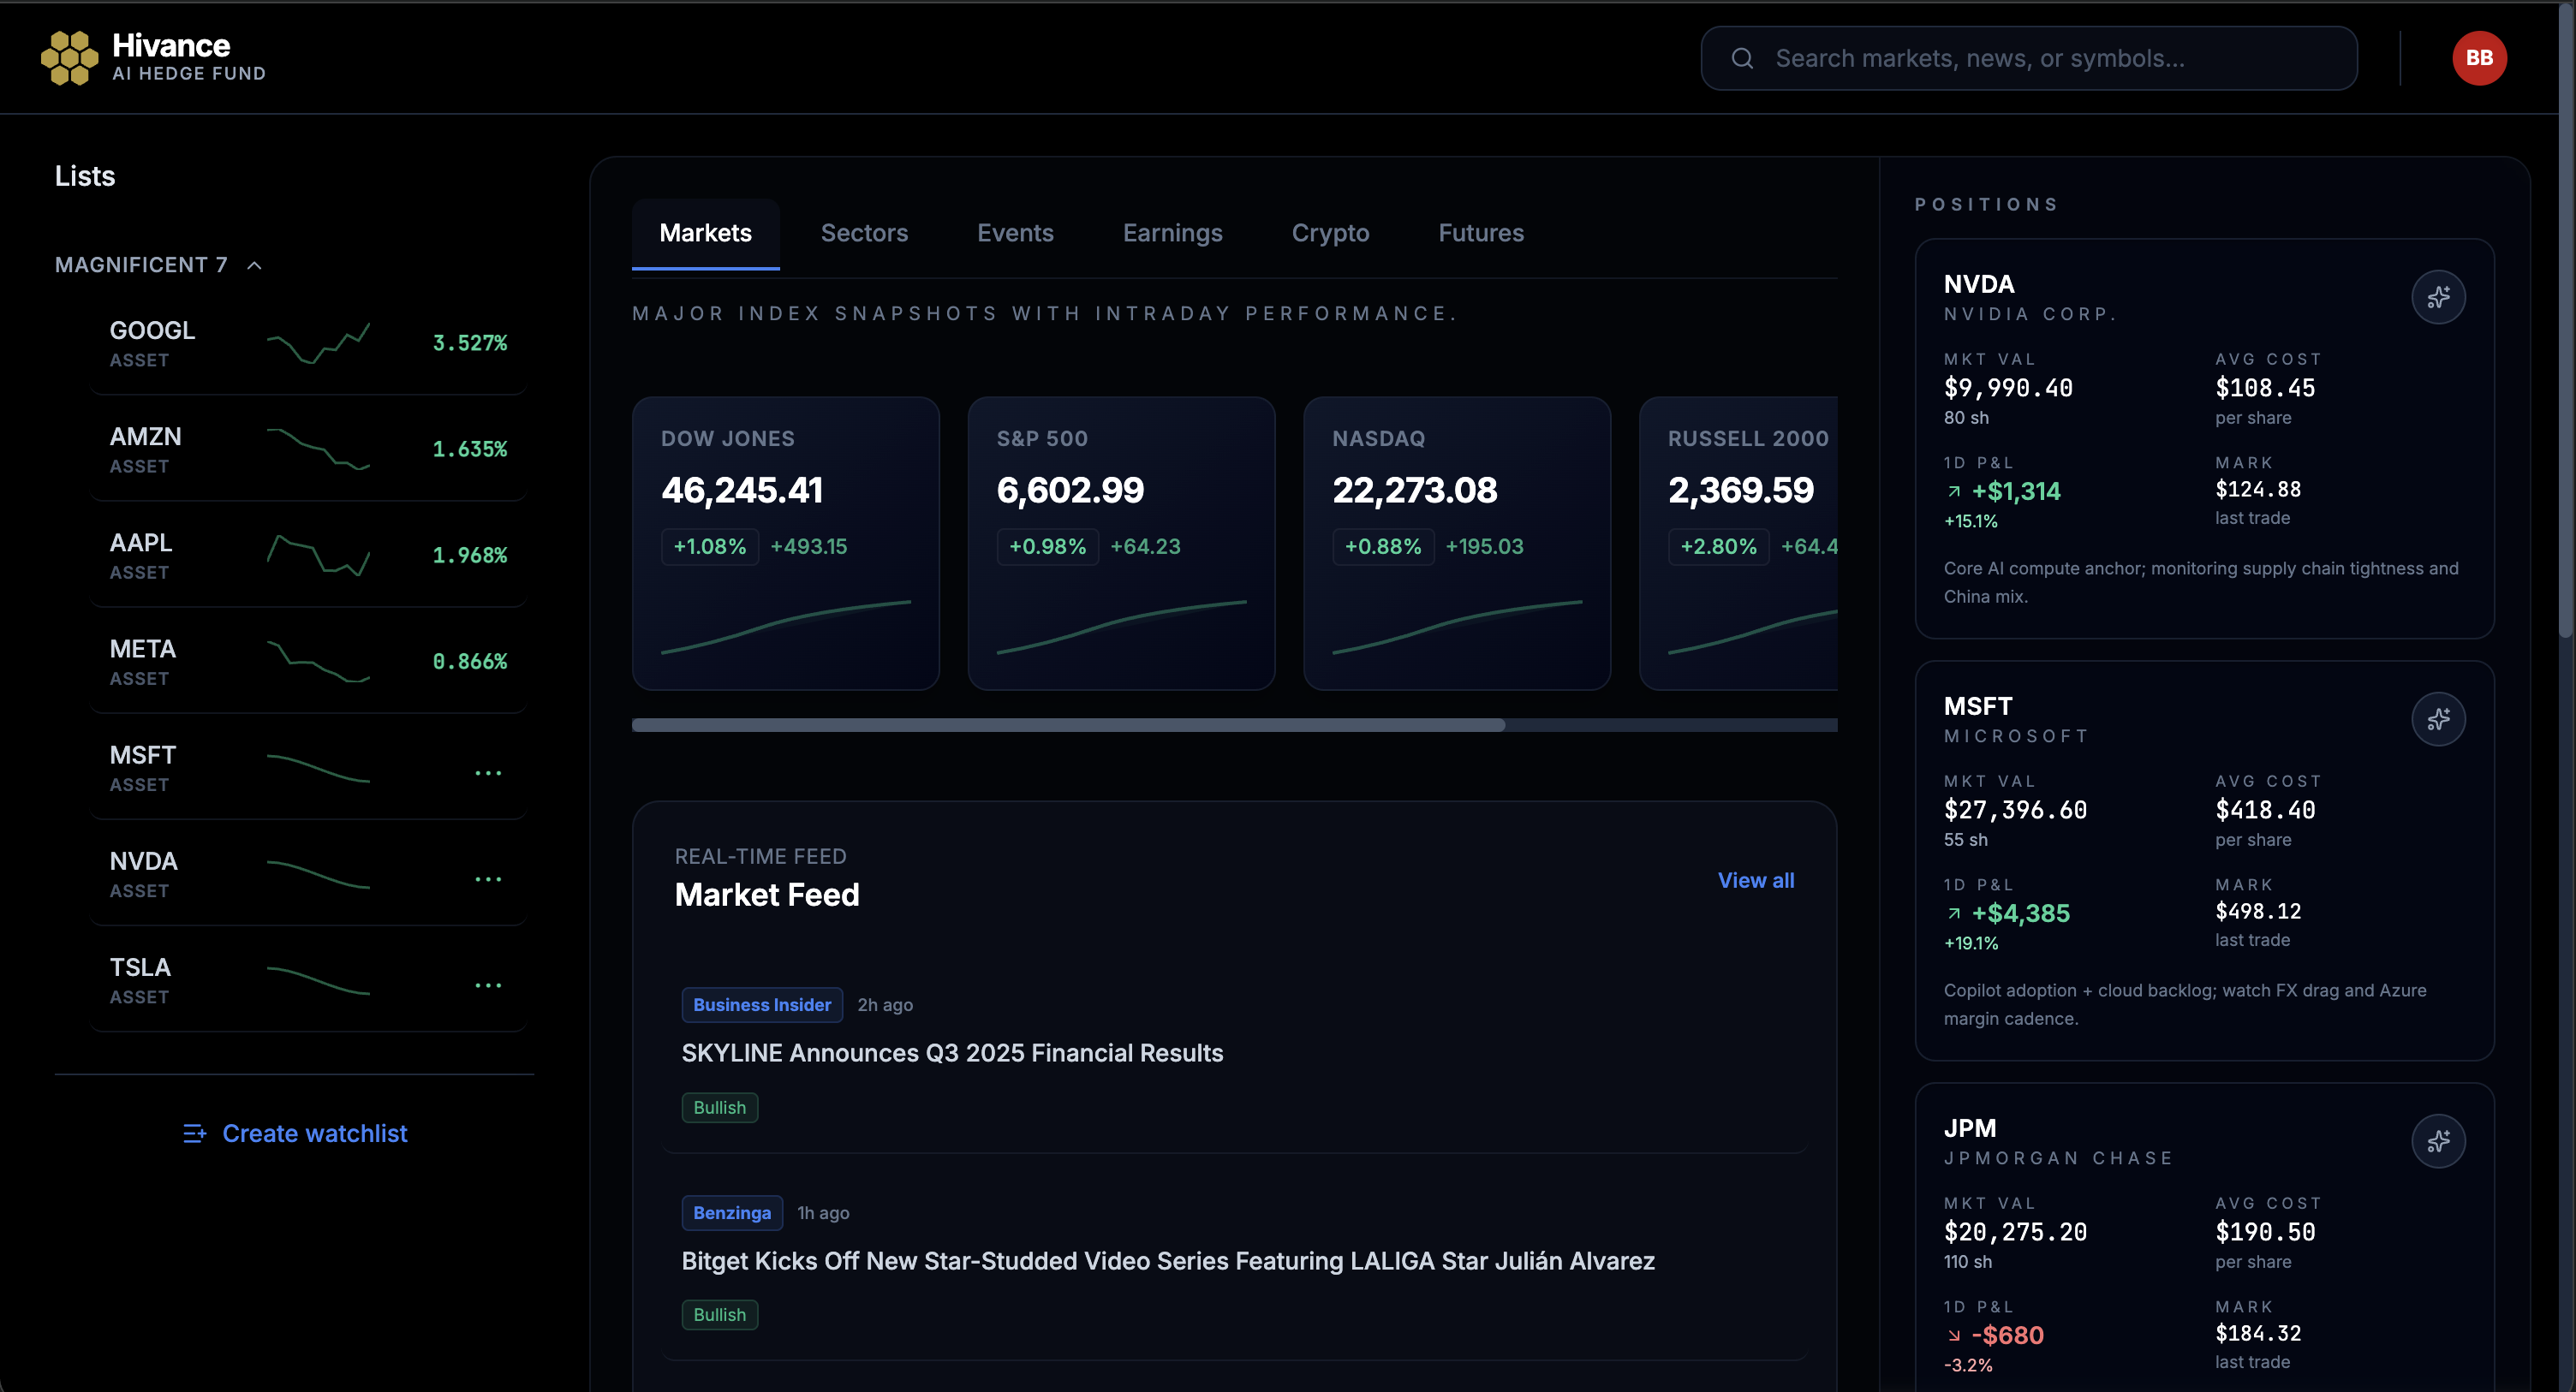Open the three-dot menu for TSLA
The image size is (2576, 1392).
tap(488, 985)
